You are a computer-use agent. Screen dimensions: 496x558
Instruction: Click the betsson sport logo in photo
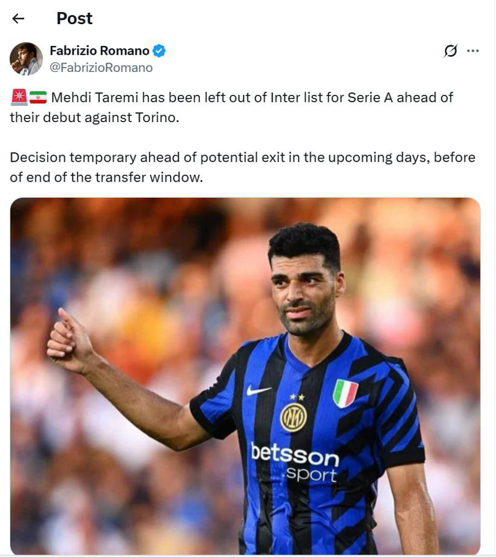295,463
